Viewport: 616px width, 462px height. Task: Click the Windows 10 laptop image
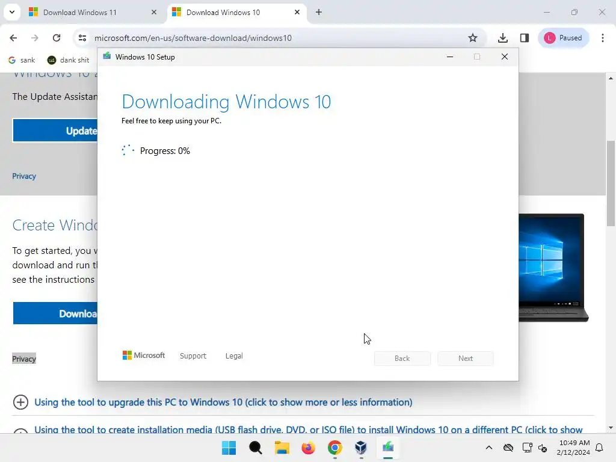(553, 268)
